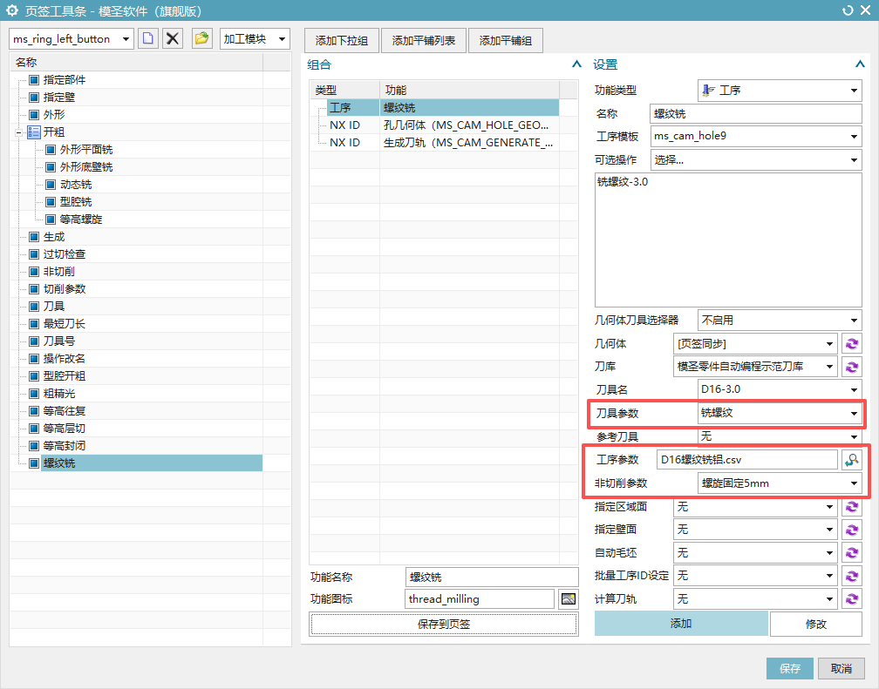
Task: Click the refresh icon beside 指定壁面
Action: [x=852, y=530]
